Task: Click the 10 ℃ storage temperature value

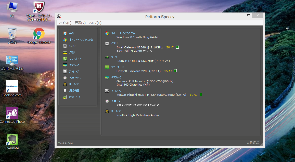Action: [x=193, y=95]
